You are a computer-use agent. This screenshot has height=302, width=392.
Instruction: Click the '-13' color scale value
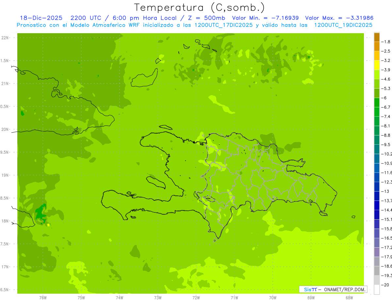pyautogui.click(x=385, y=191)
